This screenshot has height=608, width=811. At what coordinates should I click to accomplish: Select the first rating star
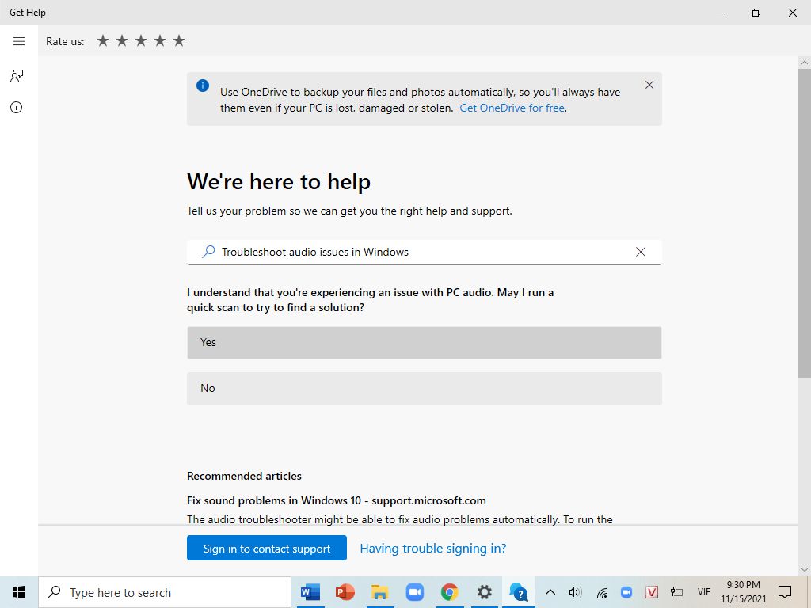coord(103,40)
